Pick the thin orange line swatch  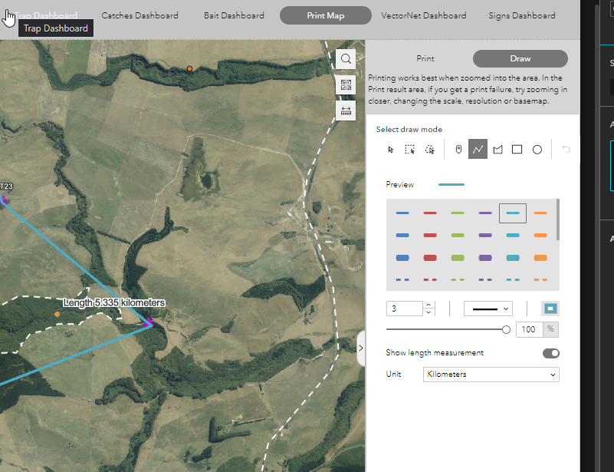coord(540,213)
